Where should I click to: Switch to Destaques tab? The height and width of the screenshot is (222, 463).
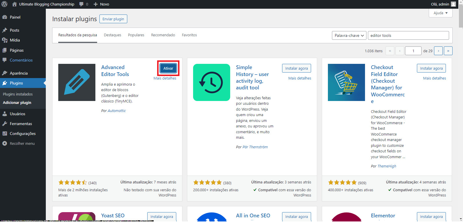pyautogui.click(x=112, y=35)
